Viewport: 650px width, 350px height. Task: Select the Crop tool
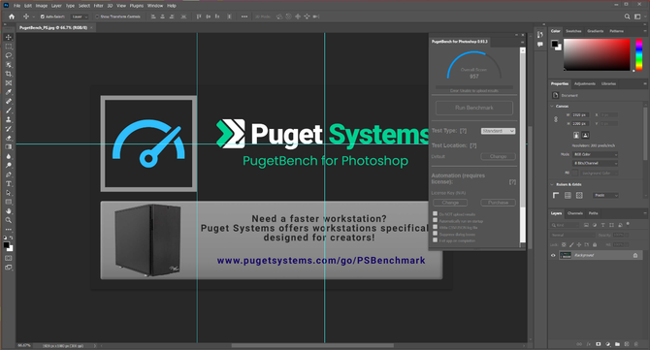[9, 74]
